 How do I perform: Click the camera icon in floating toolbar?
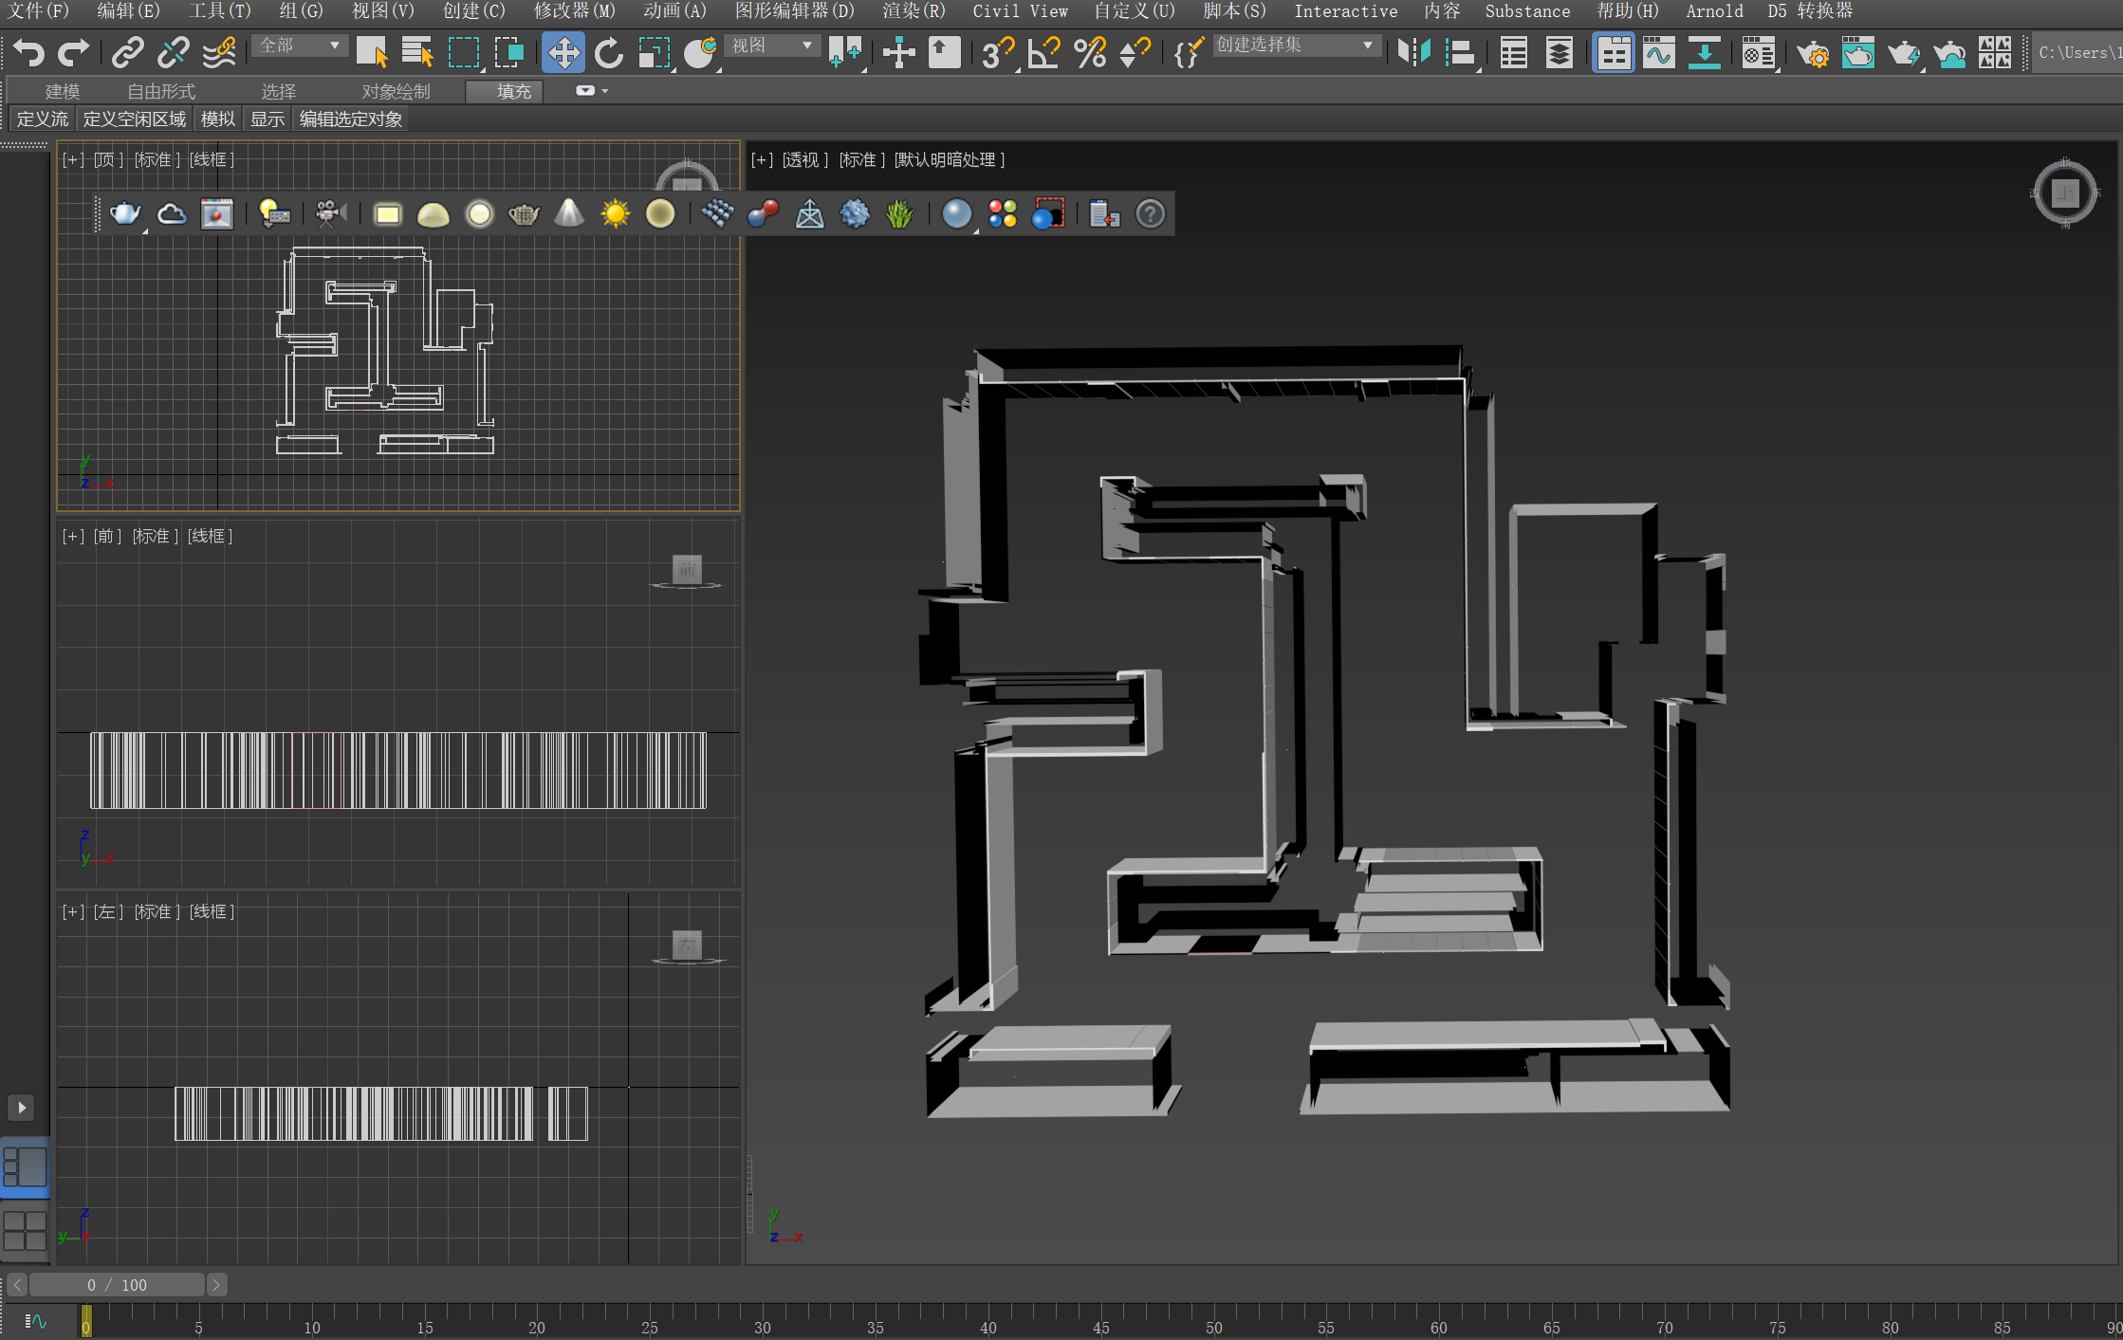pos(329,214)
